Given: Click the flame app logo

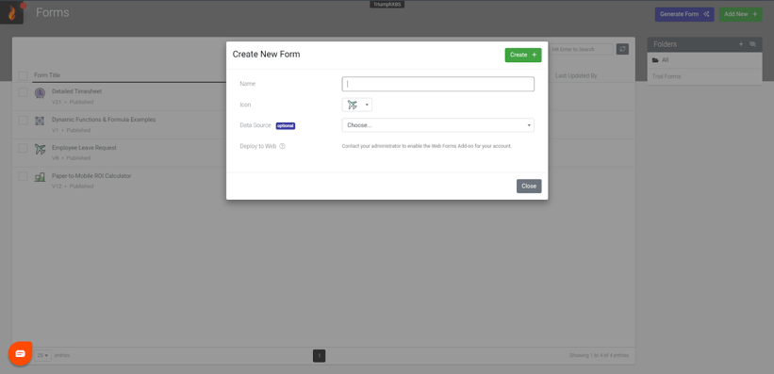Looking at the screenshot, I should [x=12, y=13].
